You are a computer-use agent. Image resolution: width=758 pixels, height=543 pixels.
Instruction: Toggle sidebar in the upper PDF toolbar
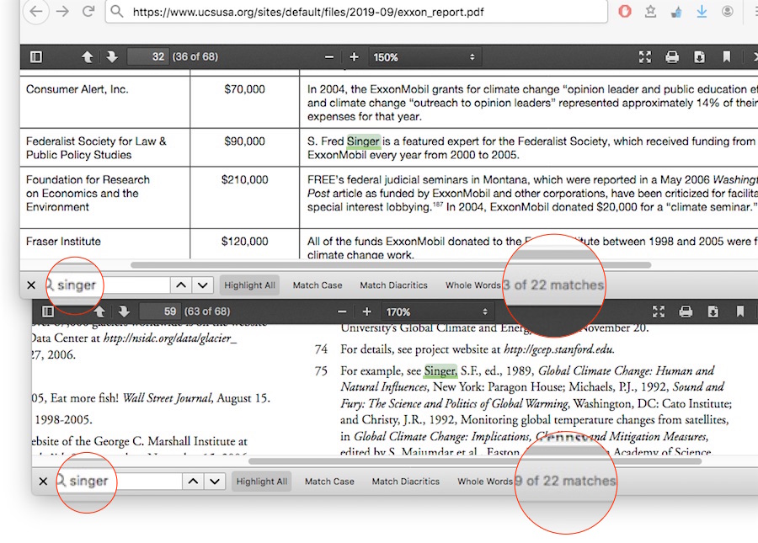click(x=36, y=57)
